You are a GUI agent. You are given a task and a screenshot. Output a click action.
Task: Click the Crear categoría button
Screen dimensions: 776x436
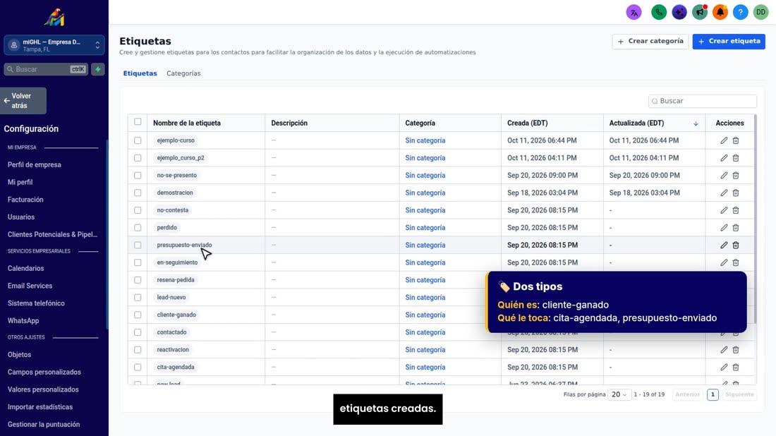[650, 42]
